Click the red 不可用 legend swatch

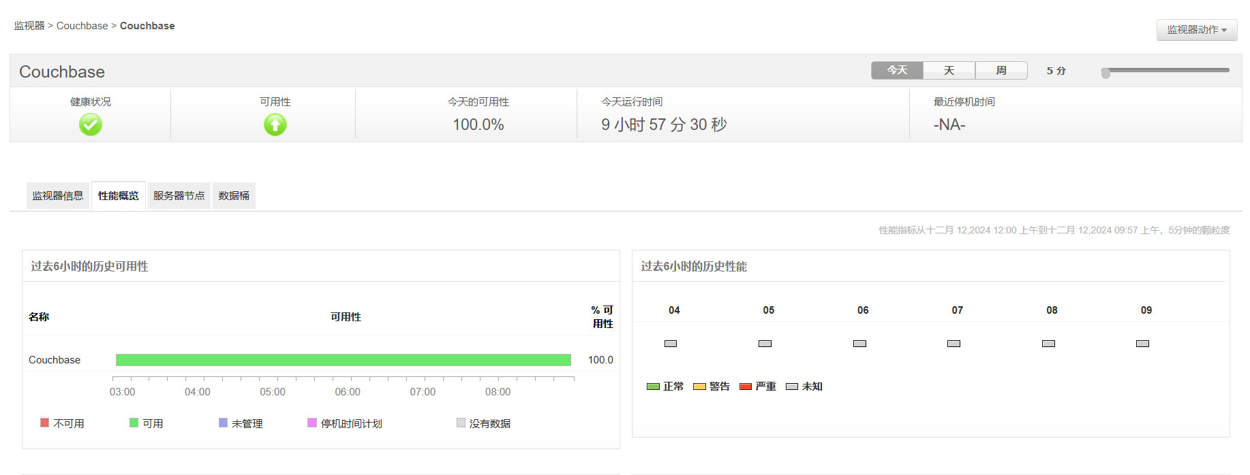[45, 423]
